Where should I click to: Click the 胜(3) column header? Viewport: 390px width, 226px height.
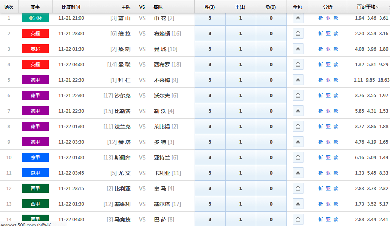(x=210, y=7)
